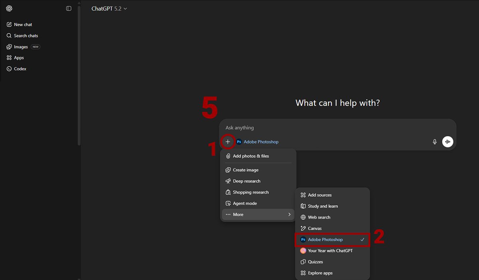This screenshot has width=479, height=280.
Task: Select Shopping research option
Action: coord(258,193)
